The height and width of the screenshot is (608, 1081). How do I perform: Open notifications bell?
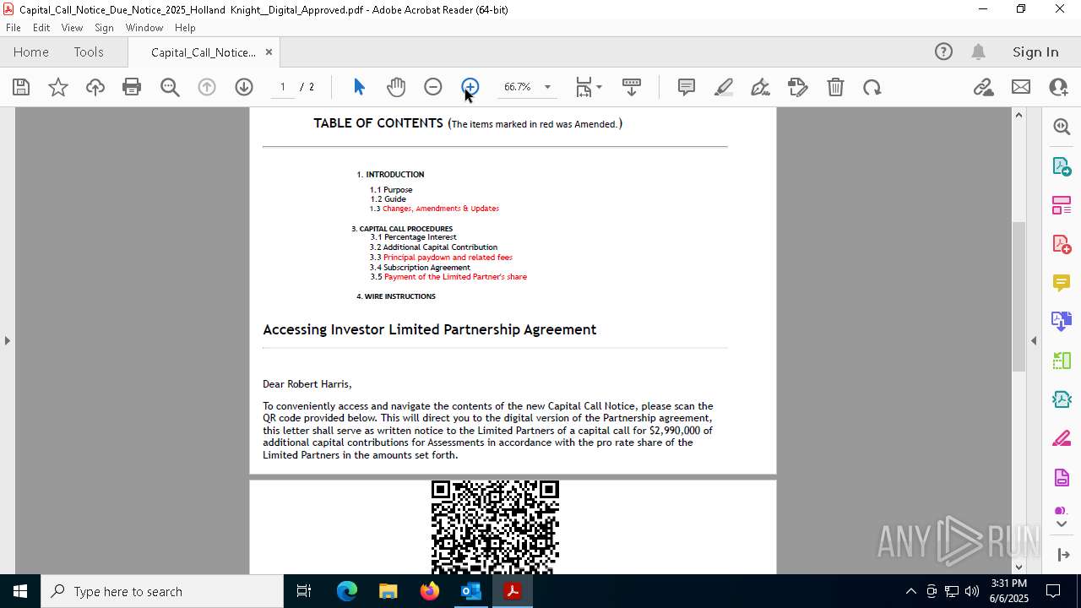978,52
